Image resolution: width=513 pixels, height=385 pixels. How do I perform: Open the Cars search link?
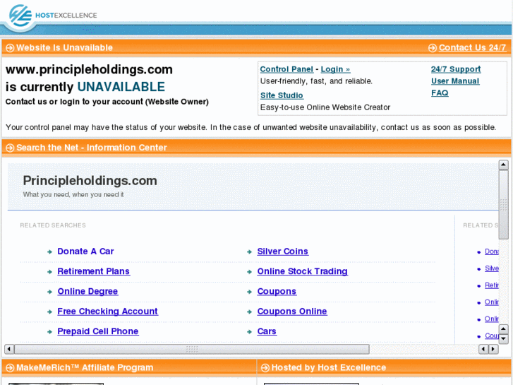[267, 331]
